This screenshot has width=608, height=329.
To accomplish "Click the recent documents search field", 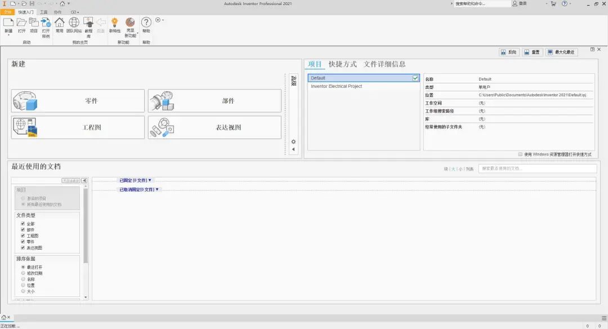I will click(x=538, y=168).
